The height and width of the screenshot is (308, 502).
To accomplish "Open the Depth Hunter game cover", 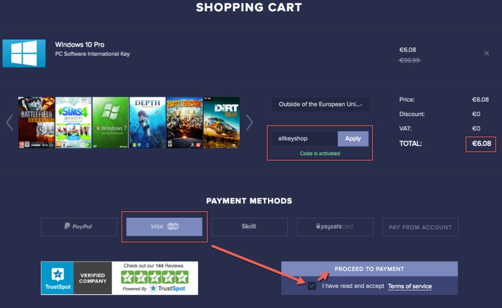I will (147, 122).
